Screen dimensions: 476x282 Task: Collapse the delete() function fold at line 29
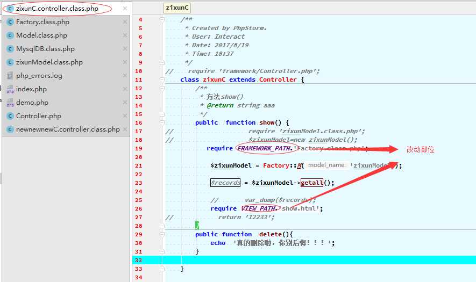click(x=162, y=234)
